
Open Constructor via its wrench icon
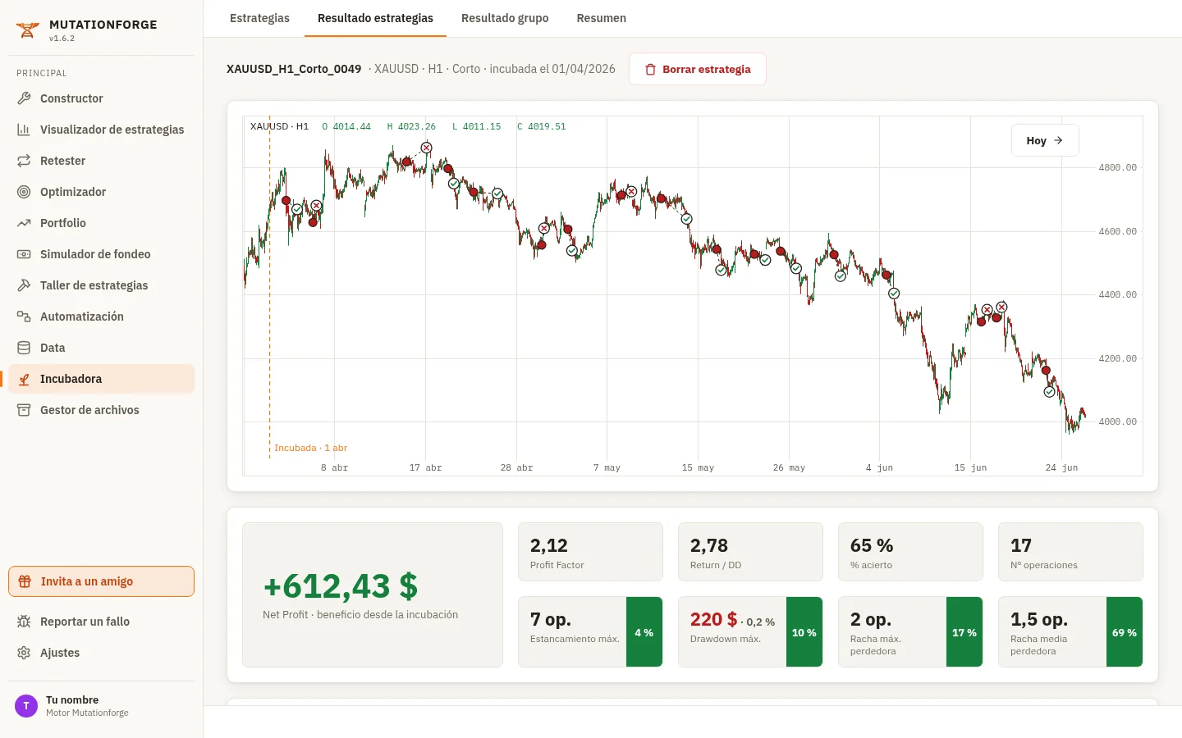24,98
